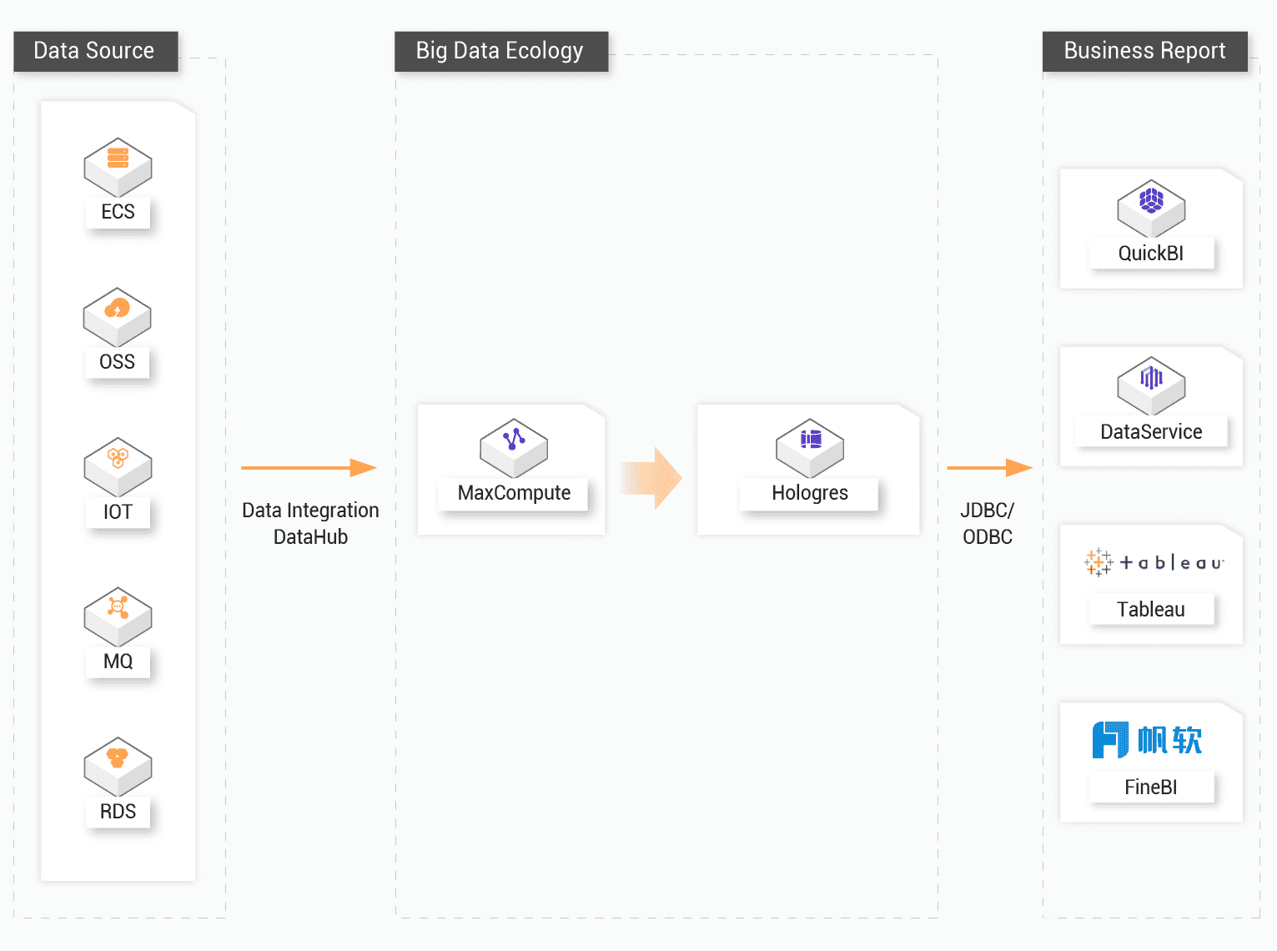Click the wide arrow between MaxCompute and Hologres
Screen dimensions: 1277x951
652,478
